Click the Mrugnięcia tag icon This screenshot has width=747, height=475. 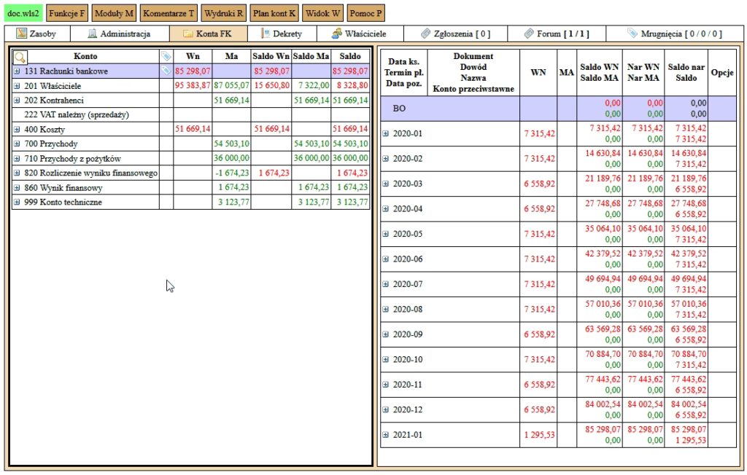632,34
